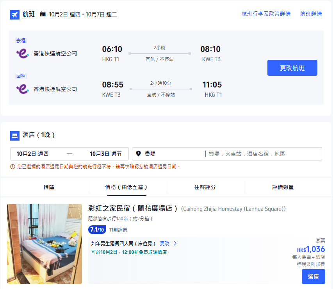Switch to the 住客評分 tab

click(x=205, y=187)
